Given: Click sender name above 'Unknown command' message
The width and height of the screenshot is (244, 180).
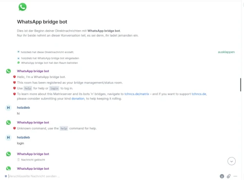Looking at the screenshot, I should [x=33, y=122].
